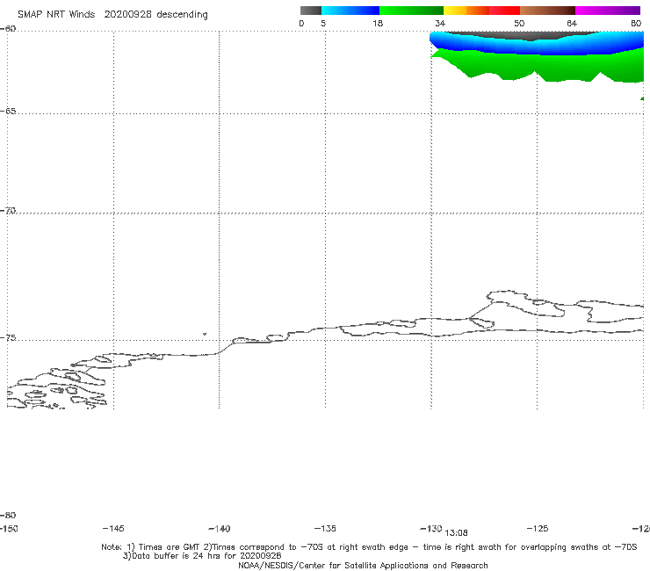Click the longitude label '-130'
Viewport: 650px width, 571px height.
[x=431, y=528]
